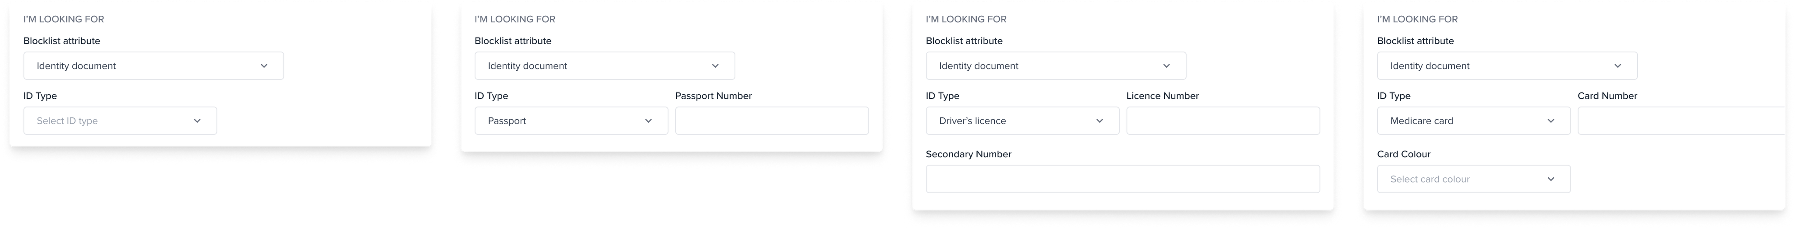Click the chevron arrow beside Passport
1795x228 pixels.
pyautogui.click(x=648, y=121)
